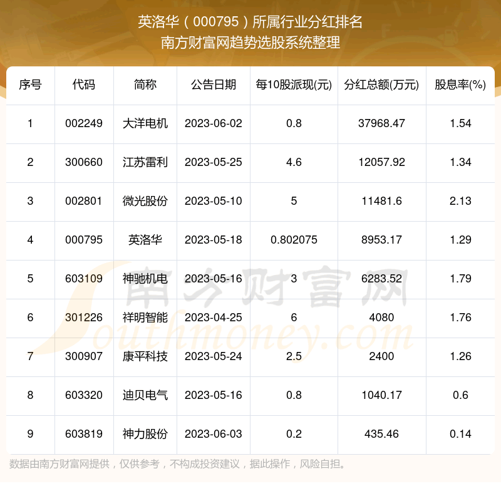Select the name 康平科技
Screen dimensions: 501x496
coord(145,356)
